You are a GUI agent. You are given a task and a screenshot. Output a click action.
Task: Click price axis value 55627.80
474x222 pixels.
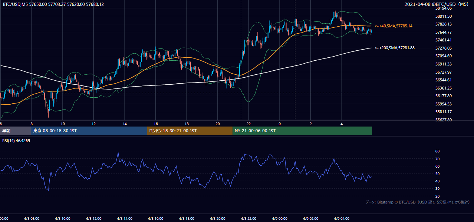pyautogui.click(x=444, y=120)
